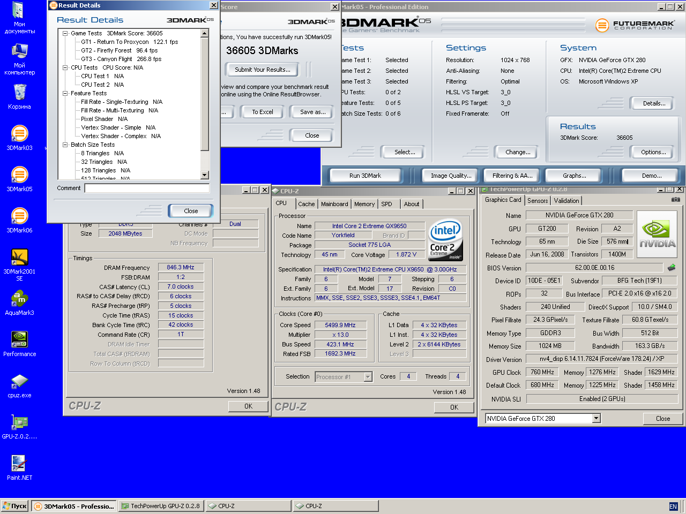Switch to the Memory tab in CPU-Z

point(364,204)
